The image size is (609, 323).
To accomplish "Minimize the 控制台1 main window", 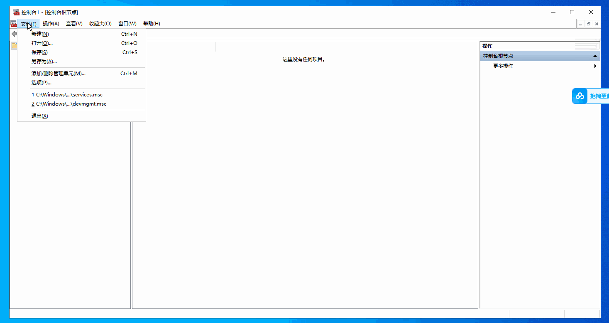I will pyautogui.click(x=553, y=12).
